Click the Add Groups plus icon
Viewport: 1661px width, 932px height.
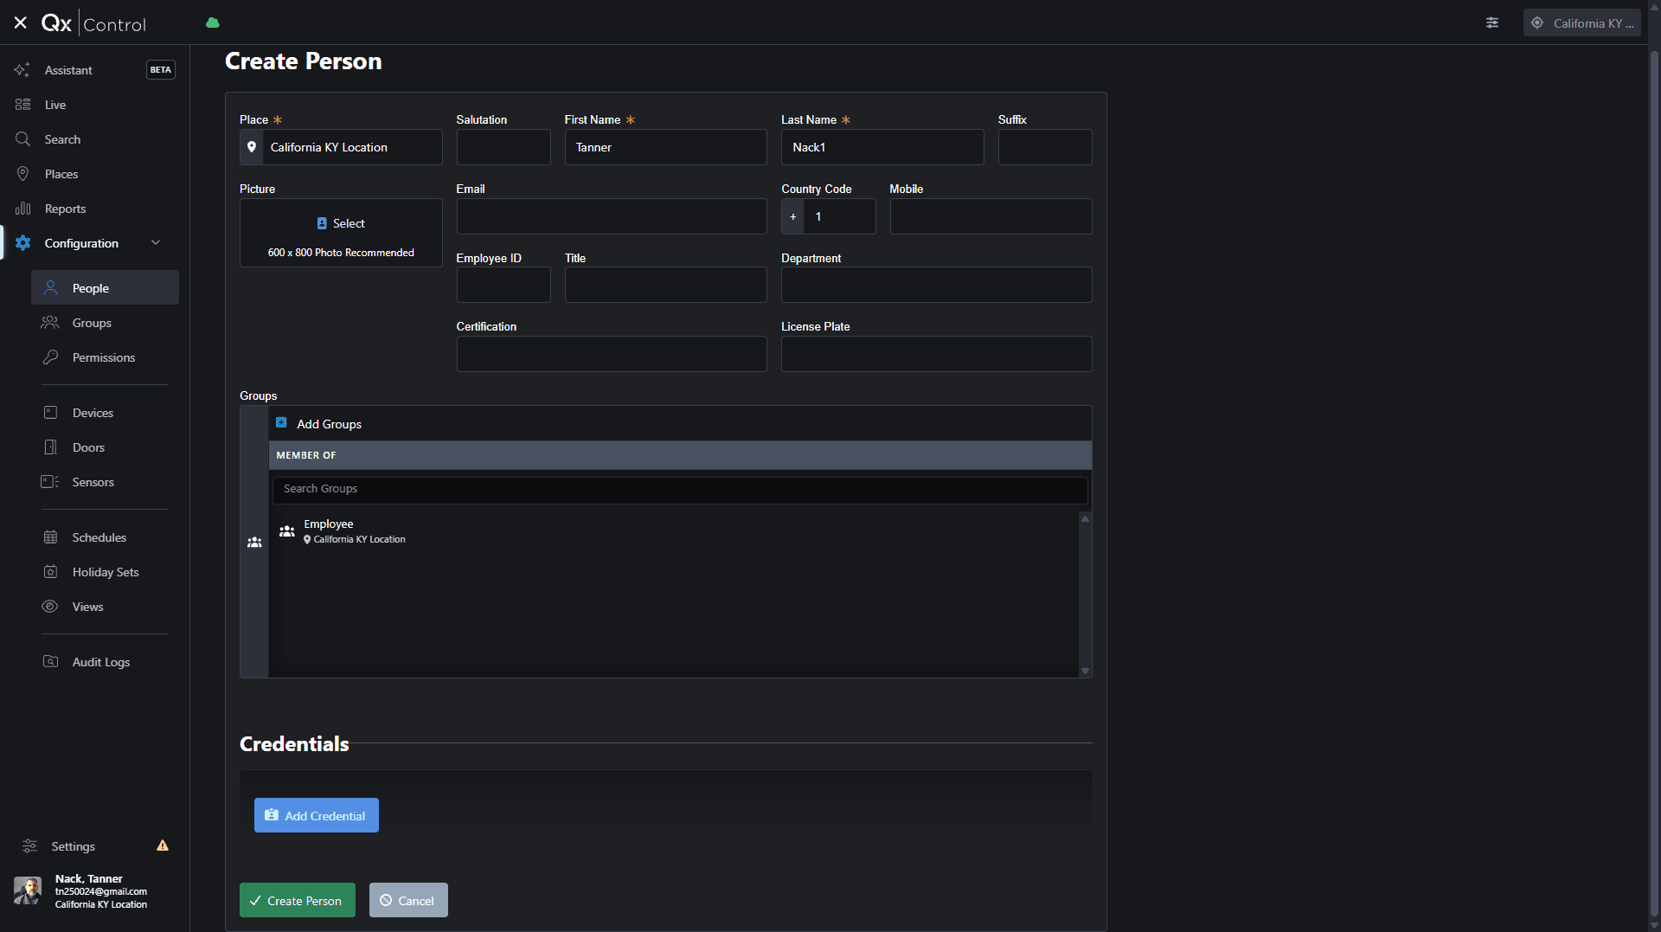(x=281, y=423)
